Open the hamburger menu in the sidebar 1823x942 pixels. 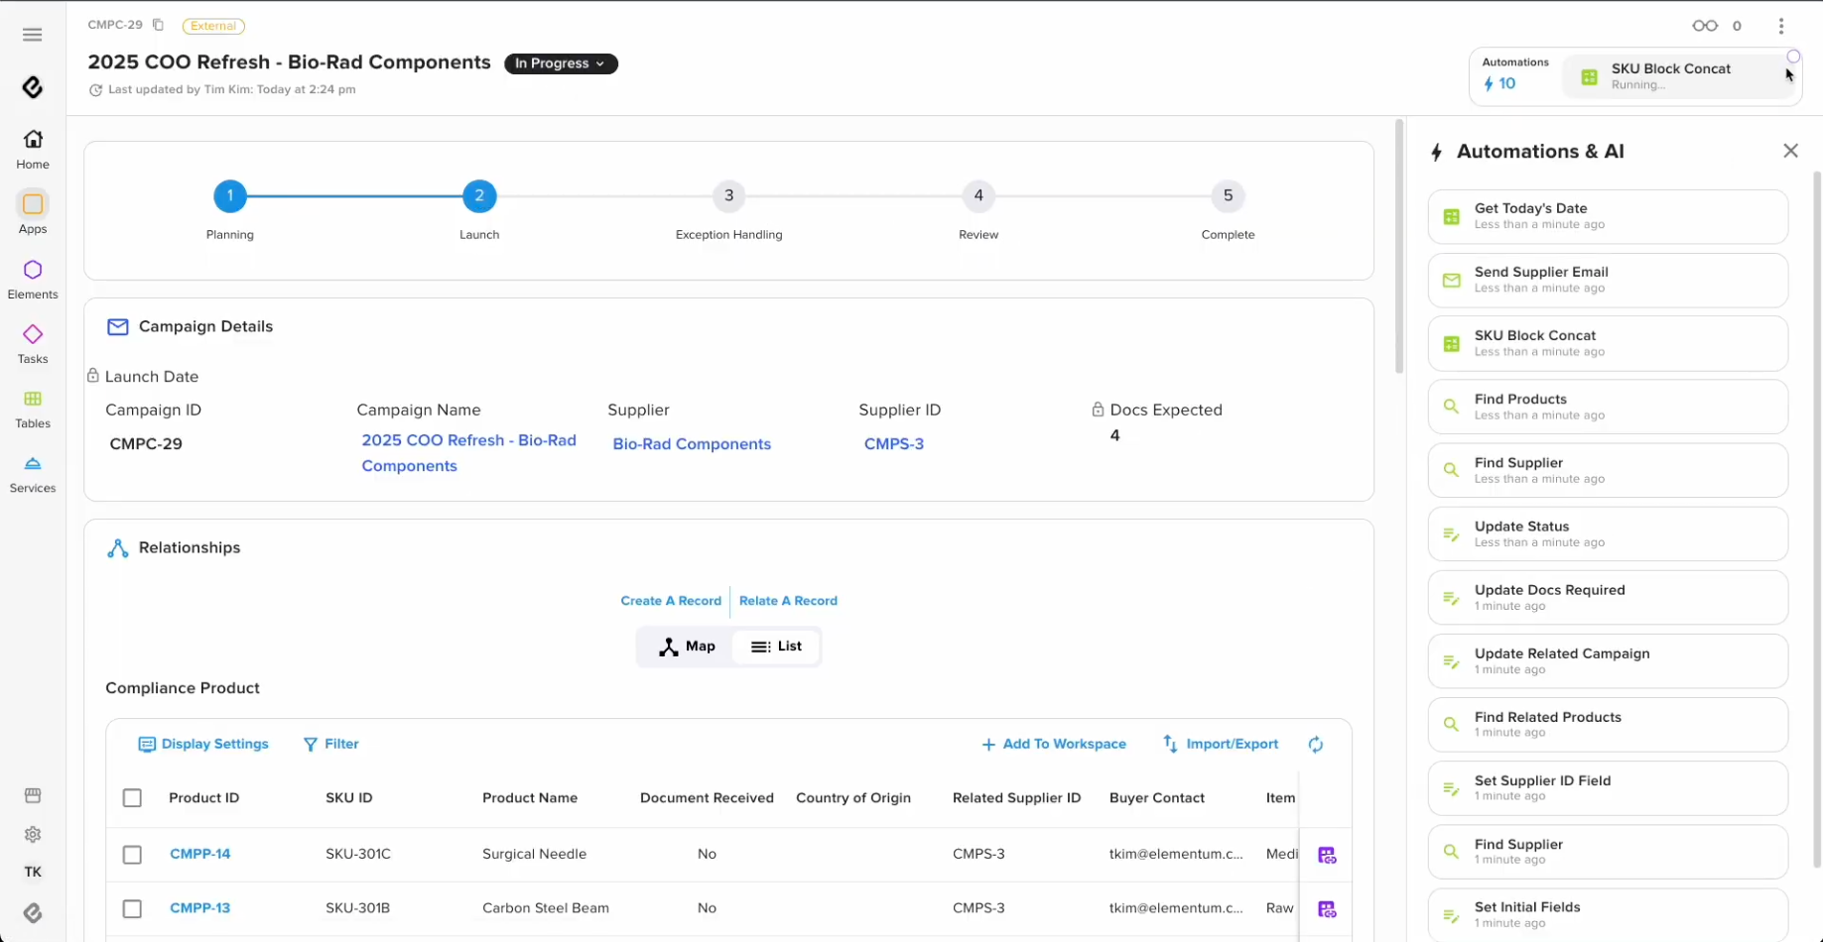(x=32, y=35)
